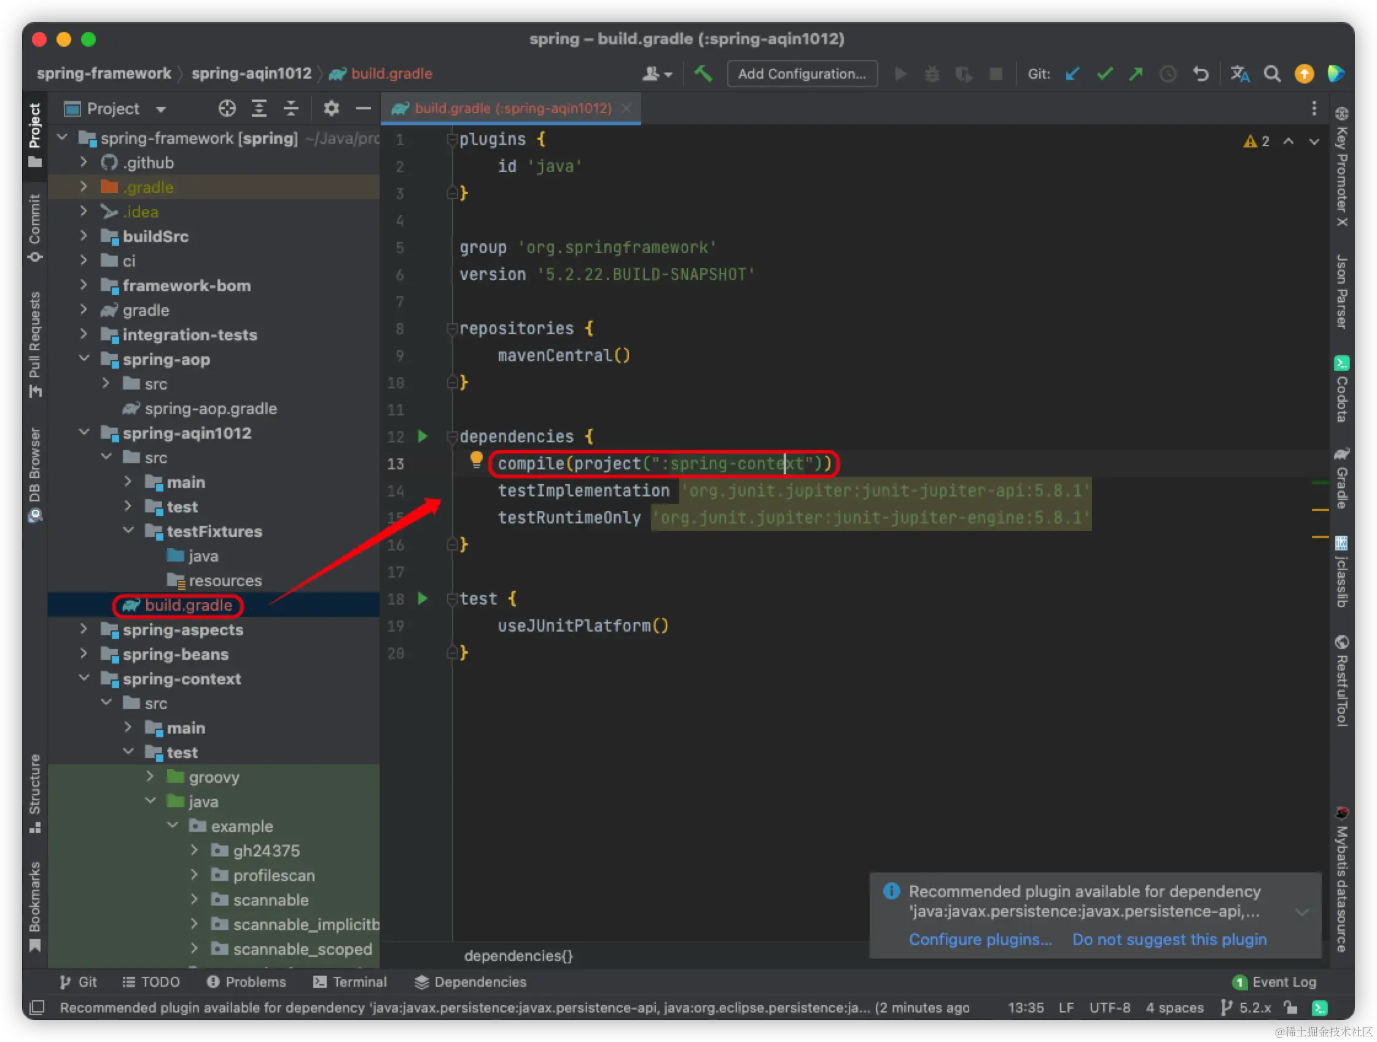Open the Terminal tab at bottom

[350, 982]
